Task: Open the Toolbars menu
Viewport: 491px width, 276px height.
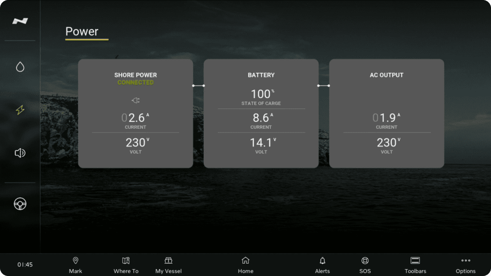Action: [415, 265]
